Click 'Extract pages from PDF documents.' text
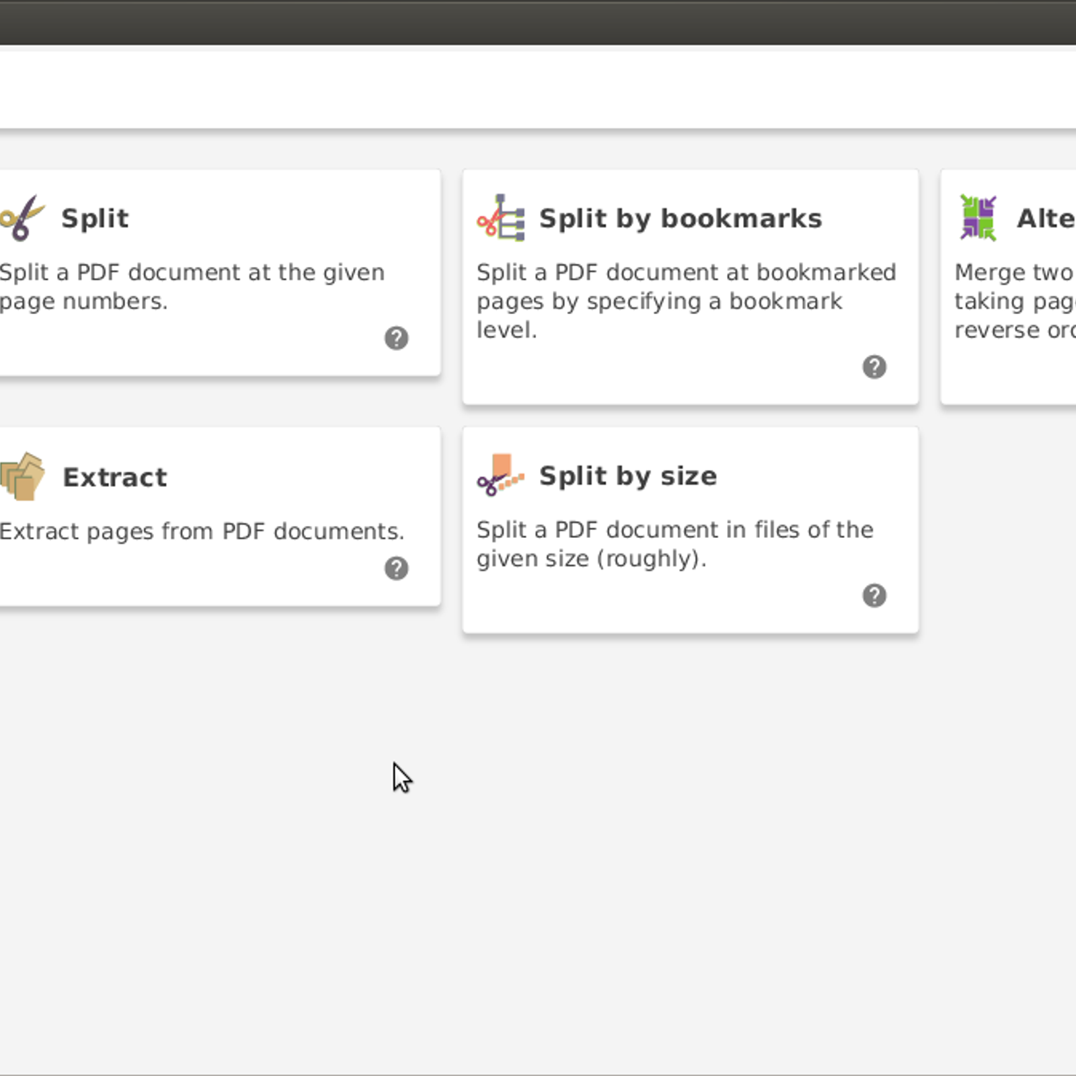1076x1076 pixels. coord(202,531)
